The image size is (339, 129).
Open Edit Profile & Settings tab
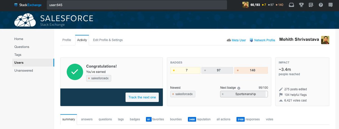(x=108, y=40)
